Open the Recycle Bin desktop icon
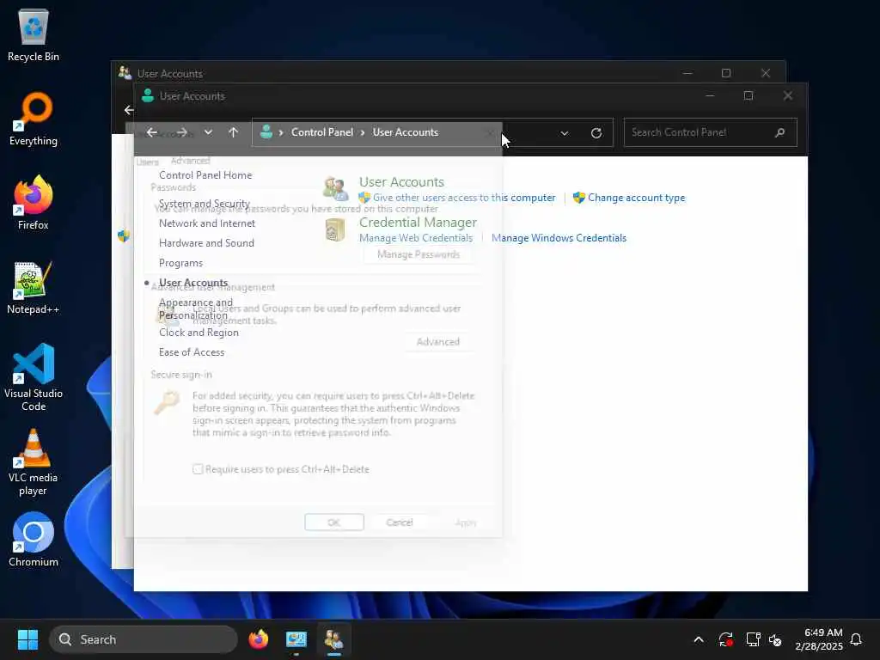880x660 pixels. click(x=34, y=34)
